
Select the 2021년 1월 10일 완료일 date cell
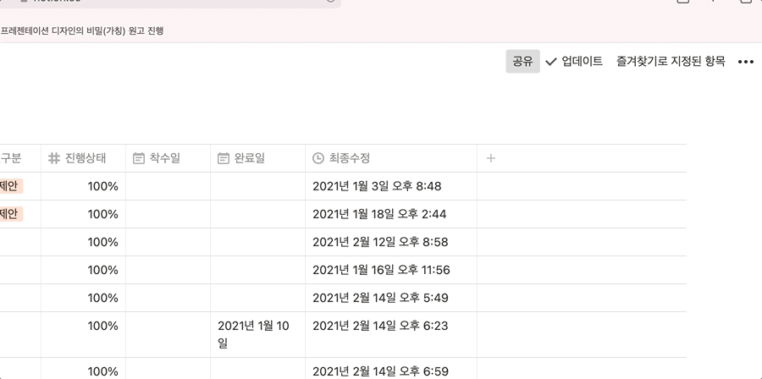(x=253, y=334)
